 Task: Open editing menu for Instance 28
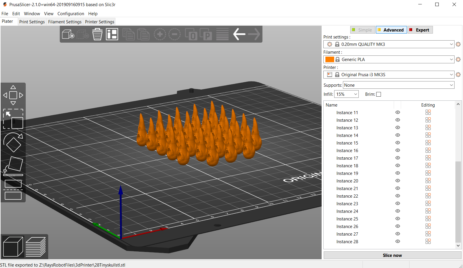coord(428,241)
